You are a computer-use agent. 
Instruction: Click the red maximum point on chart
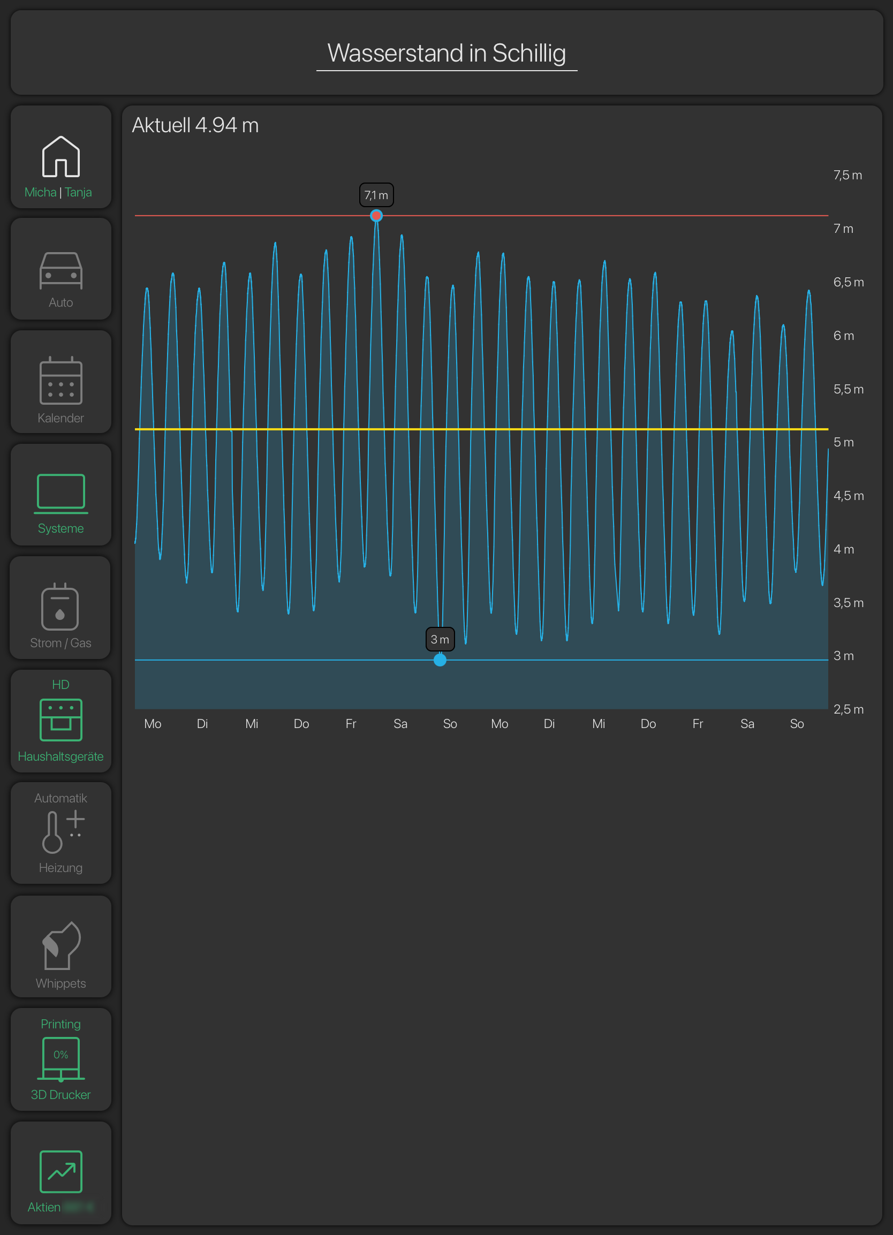click(376, 216)
